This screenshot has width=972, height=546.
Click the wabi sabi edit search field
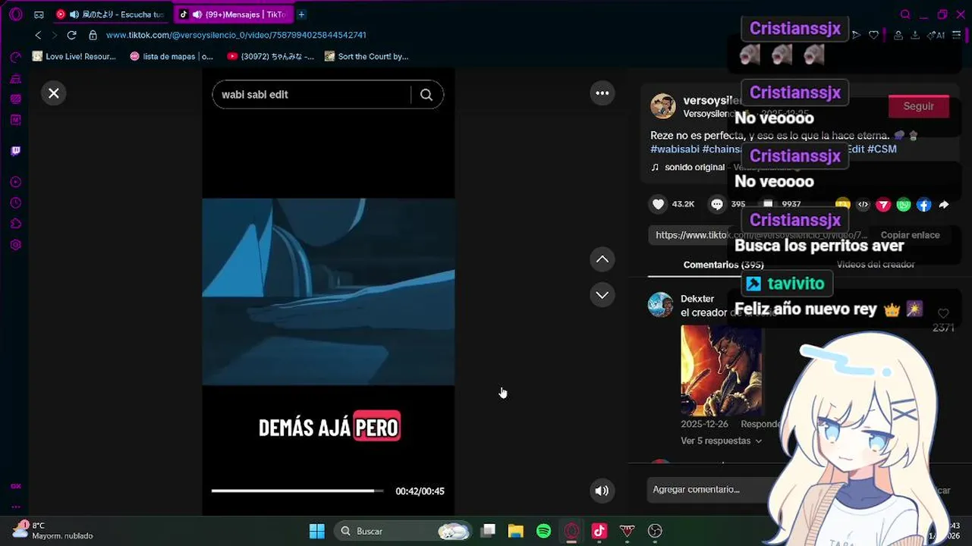point(313,95)
